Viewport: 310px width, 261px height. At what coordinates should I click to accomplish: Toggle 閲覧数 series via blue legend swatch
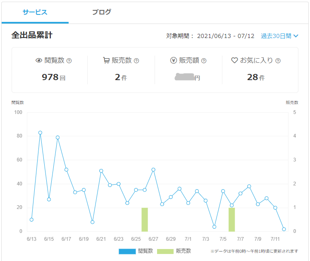point(127,251)
